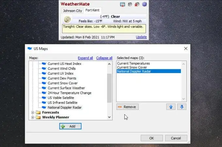Click the map icon beside Current US Heat Index
The image size is (222, 147).
coord(44,64)
